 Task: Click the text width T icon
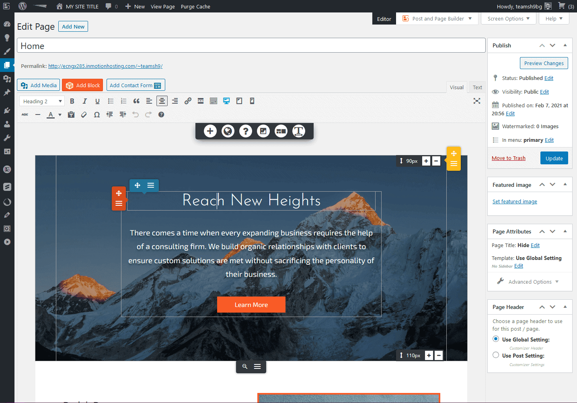(x=299, y=131)
